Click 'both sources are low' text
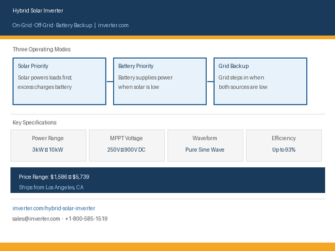 click(243, 87)
